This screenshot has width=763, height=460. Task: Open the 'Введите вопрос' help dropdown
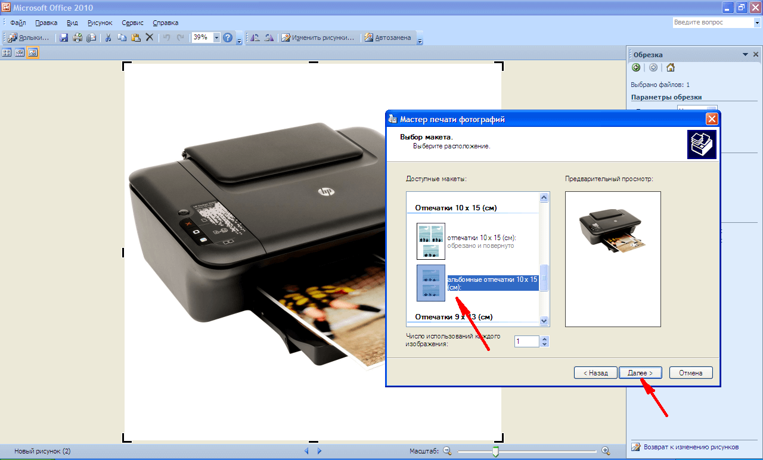756,23
